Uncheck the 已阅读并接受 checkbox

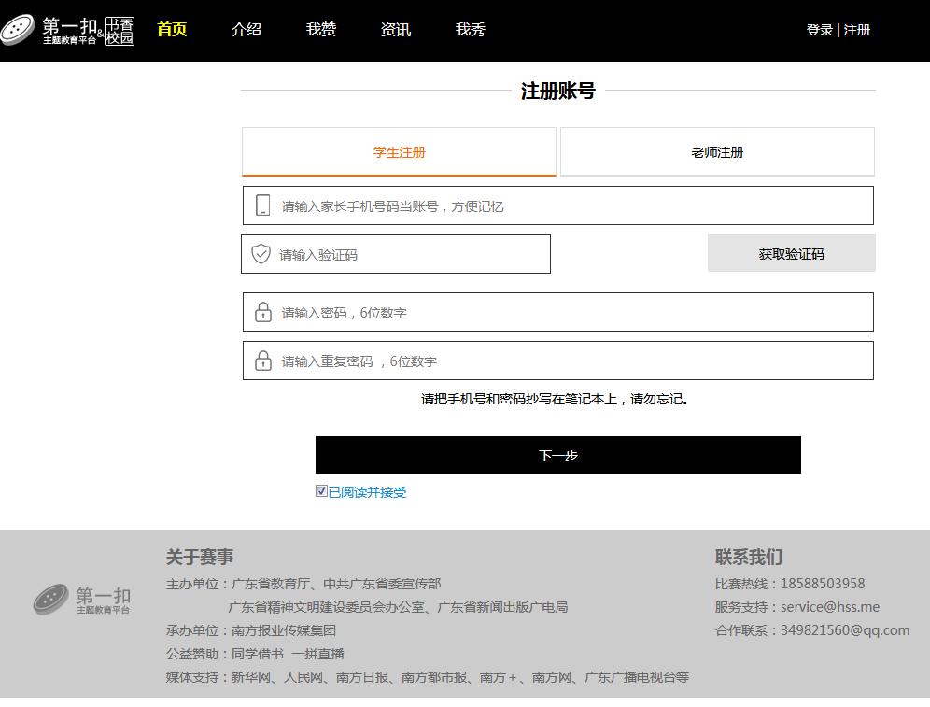tap(321, 491)
